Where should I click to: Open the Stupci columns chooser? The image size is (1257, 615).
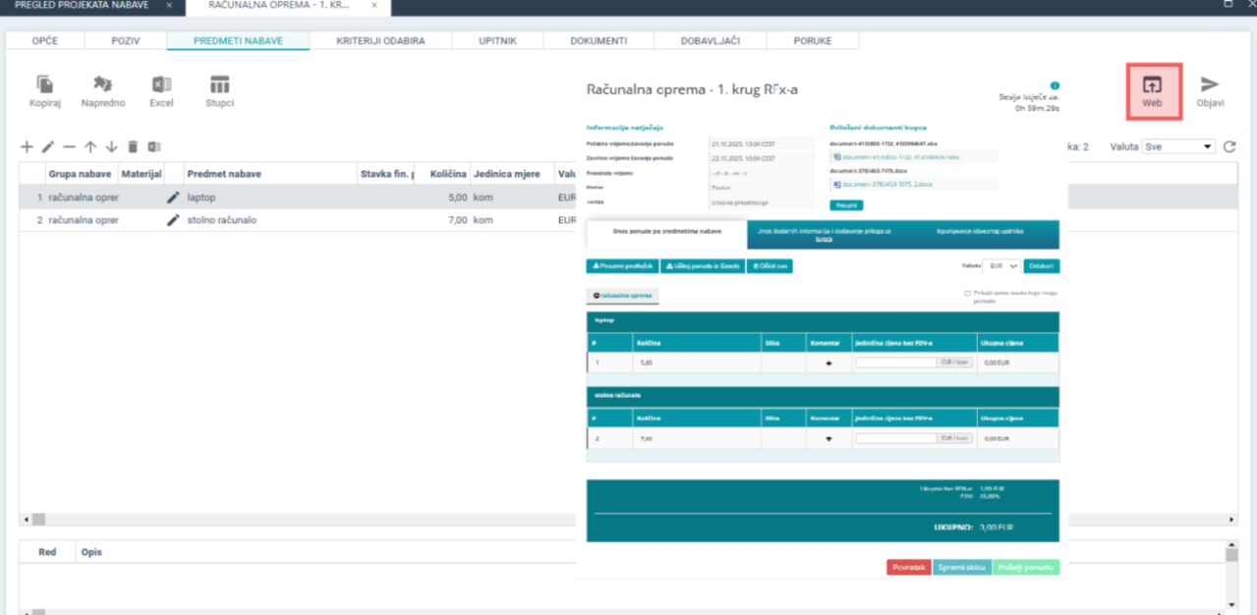219,85
